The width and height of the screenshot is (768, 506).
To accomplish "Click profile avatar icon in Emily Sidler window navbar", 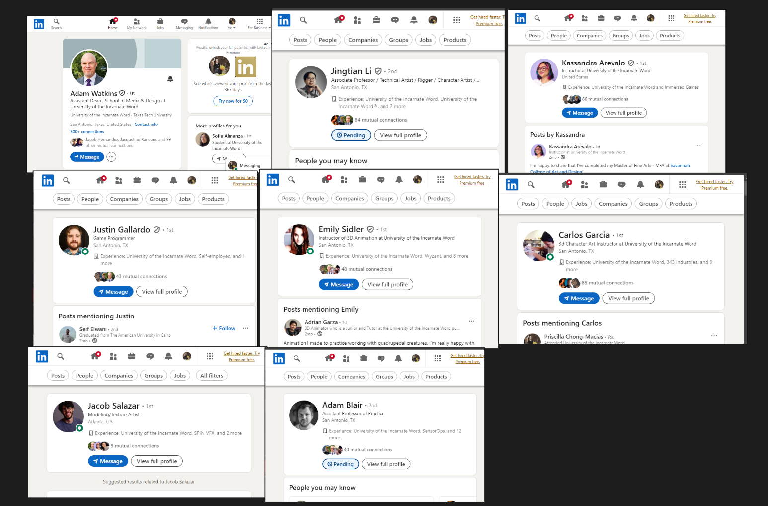I will click(417, 179).
